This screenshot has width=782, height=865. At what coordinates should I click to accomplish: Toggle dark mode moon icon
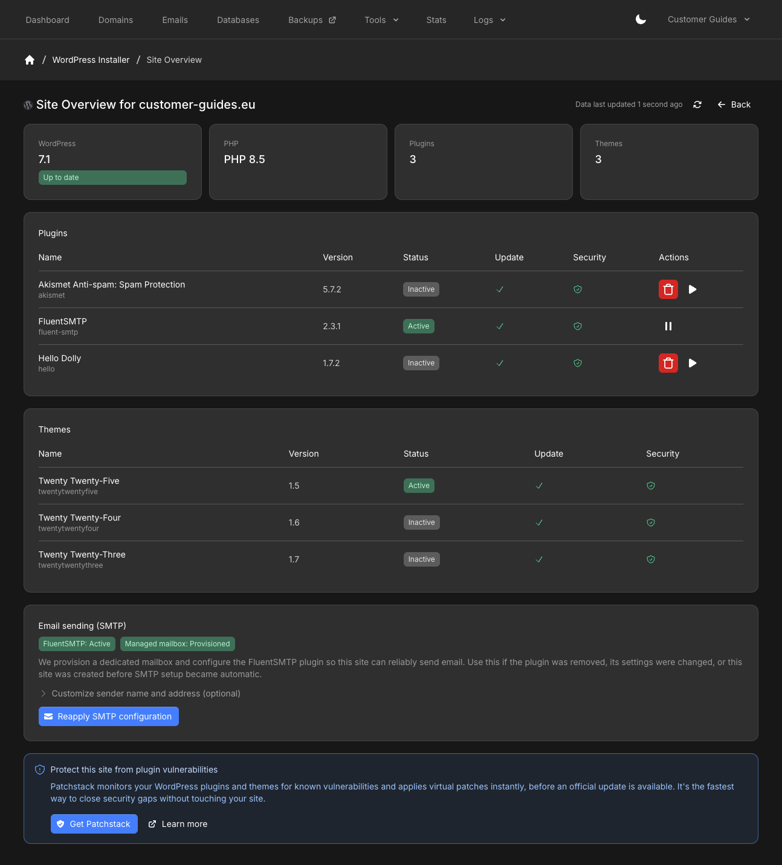(x=641, y=19)
